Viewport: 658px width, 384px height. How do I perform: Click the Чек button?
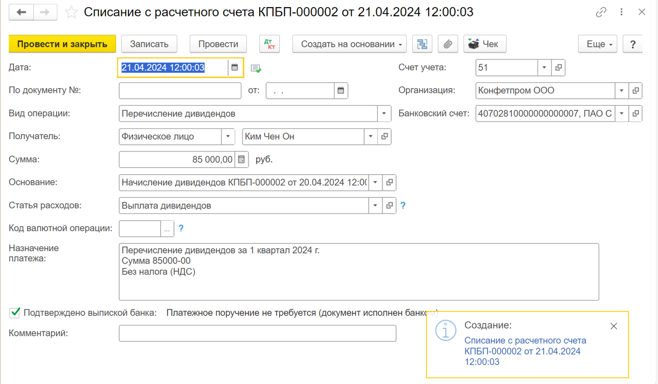[485, 44]
